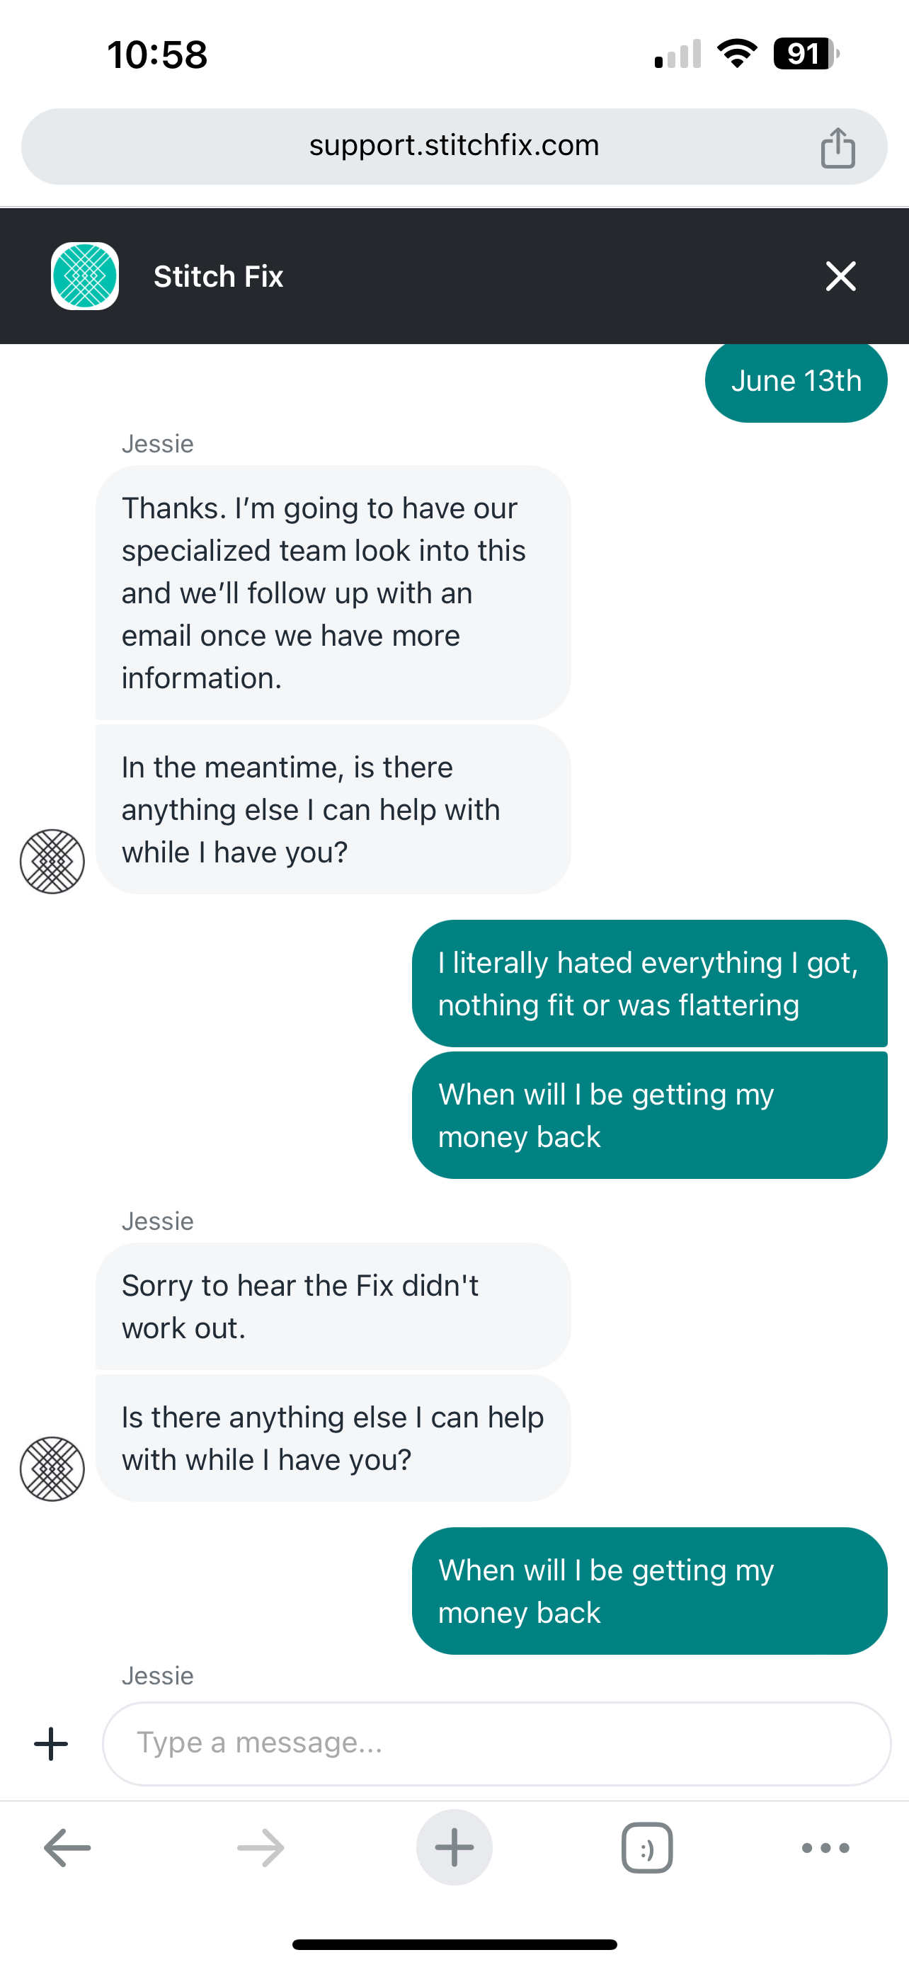Tap the 'I literally hated everything' message
909x1967 pixels.
point(648,983)
